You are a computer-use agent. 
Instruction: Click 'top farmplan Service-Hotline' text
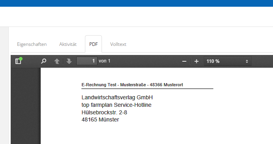(x=117, y=105)
